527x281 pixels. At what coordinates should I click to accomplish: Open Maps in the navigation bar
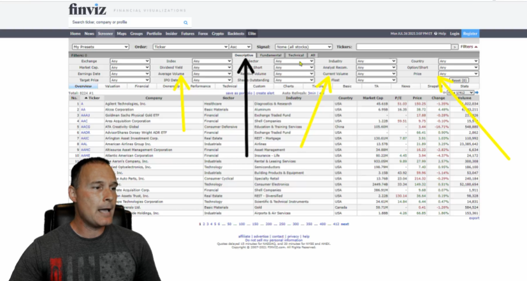click(x=121, y=34)
